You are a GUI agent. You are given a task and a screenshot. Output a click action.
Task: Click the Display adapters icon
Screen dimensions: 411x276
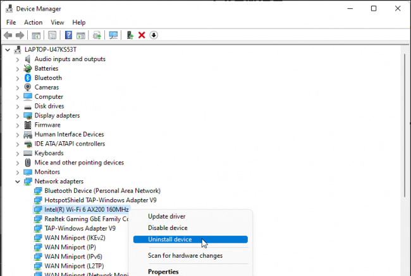(28, 115)
